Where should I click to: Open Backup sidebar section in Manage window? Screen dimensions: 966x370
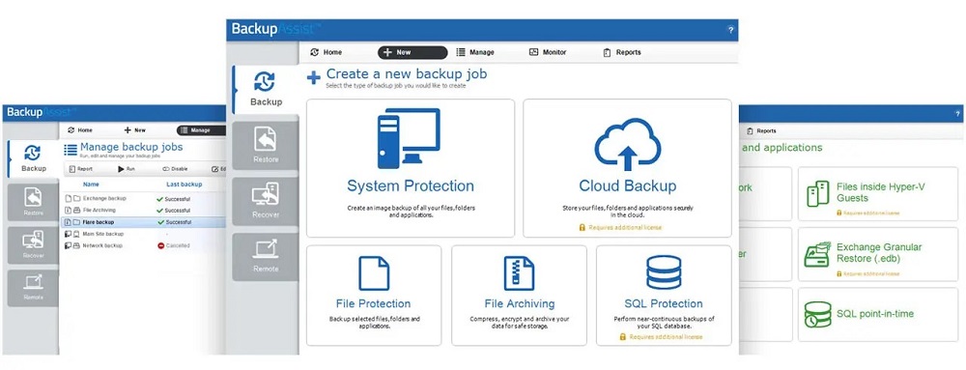coord(33,158)
